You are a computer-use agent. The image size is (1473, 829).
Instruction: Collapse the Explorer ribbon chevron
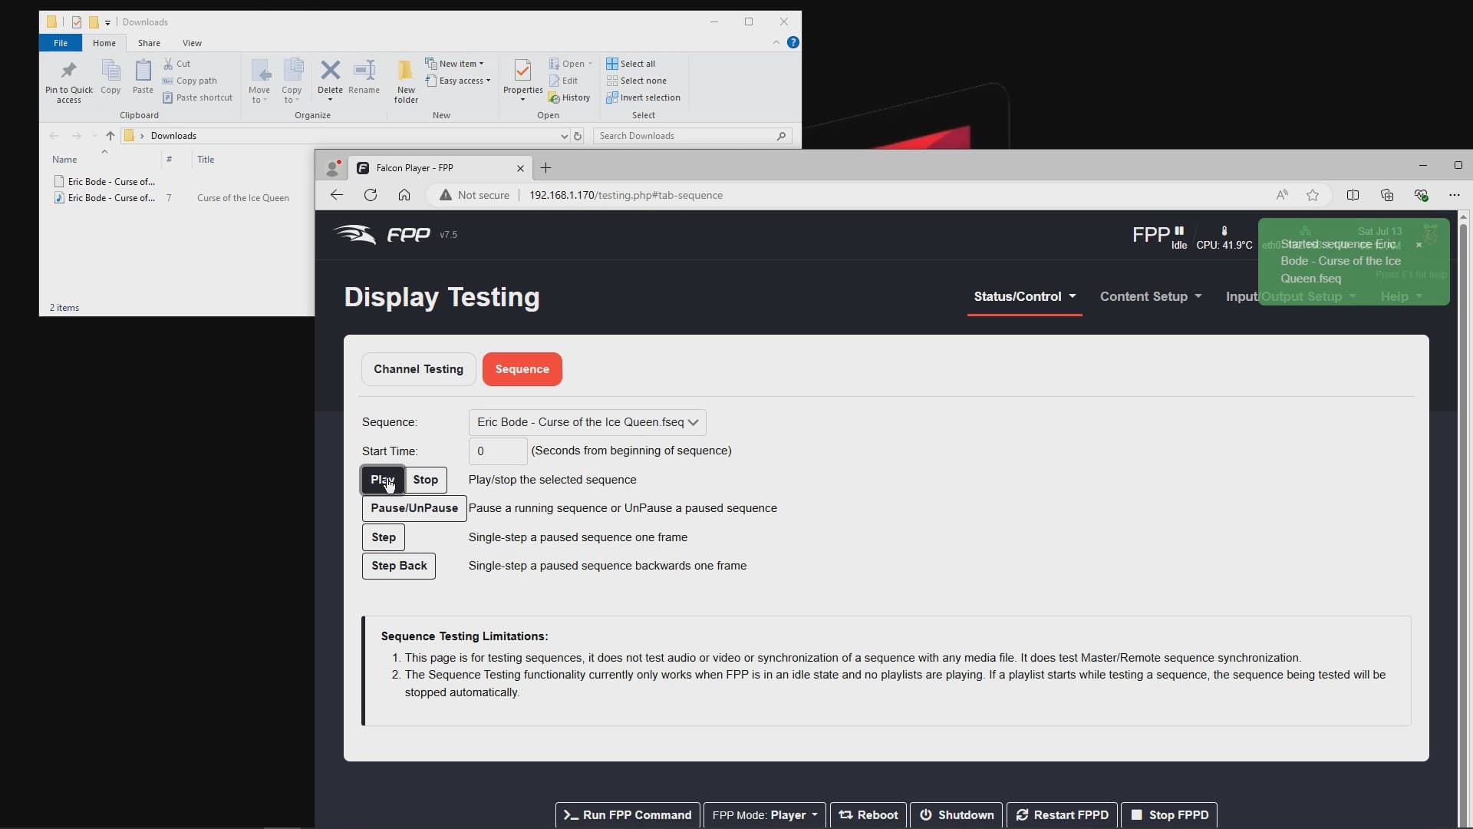pos(776,42)
